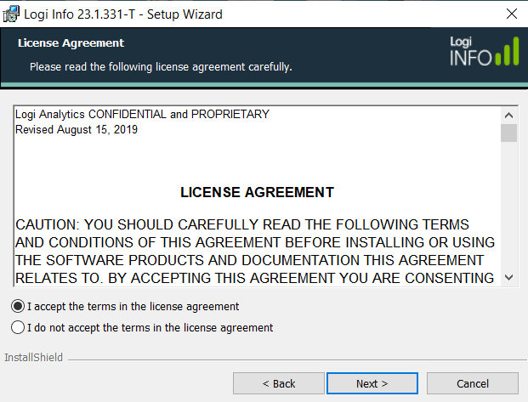Click the license scrollbar up arrow
Image resolution: width=528 pixels, height=402 pixels.
[x=508, y=116]
